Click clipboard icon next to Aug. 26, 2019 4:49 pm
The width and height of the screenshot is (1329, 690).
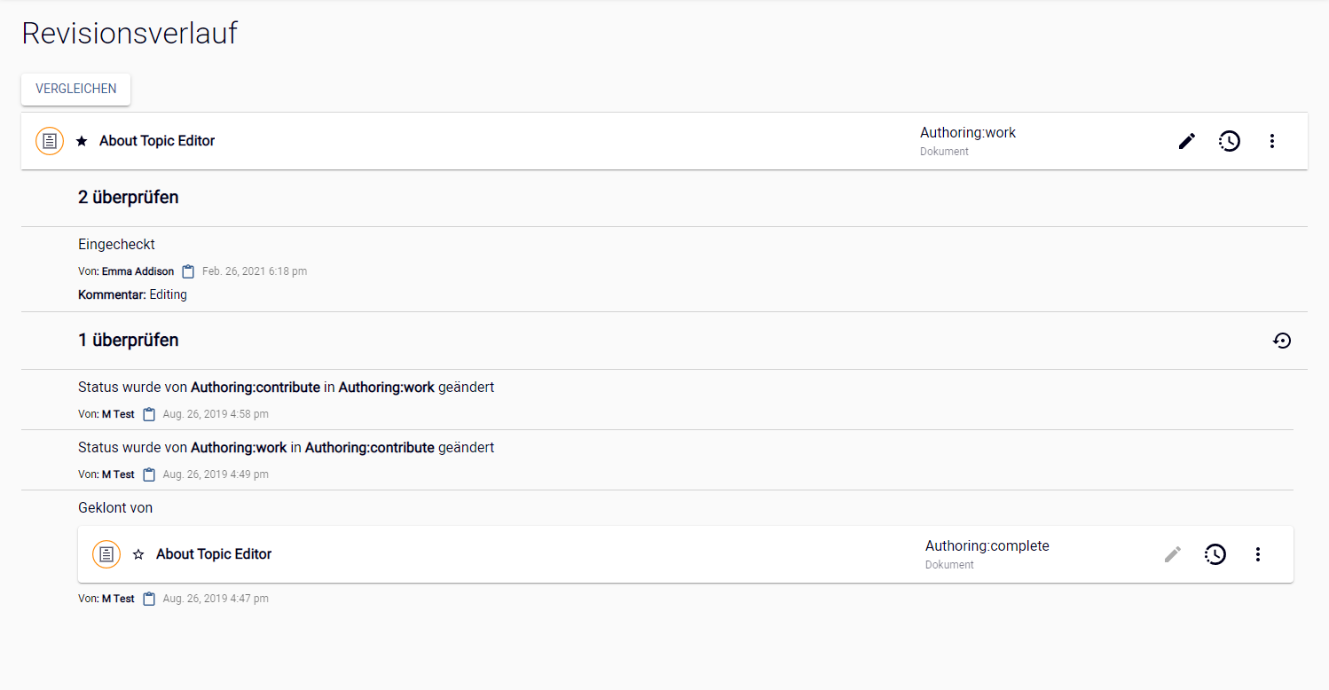(149, 474)
